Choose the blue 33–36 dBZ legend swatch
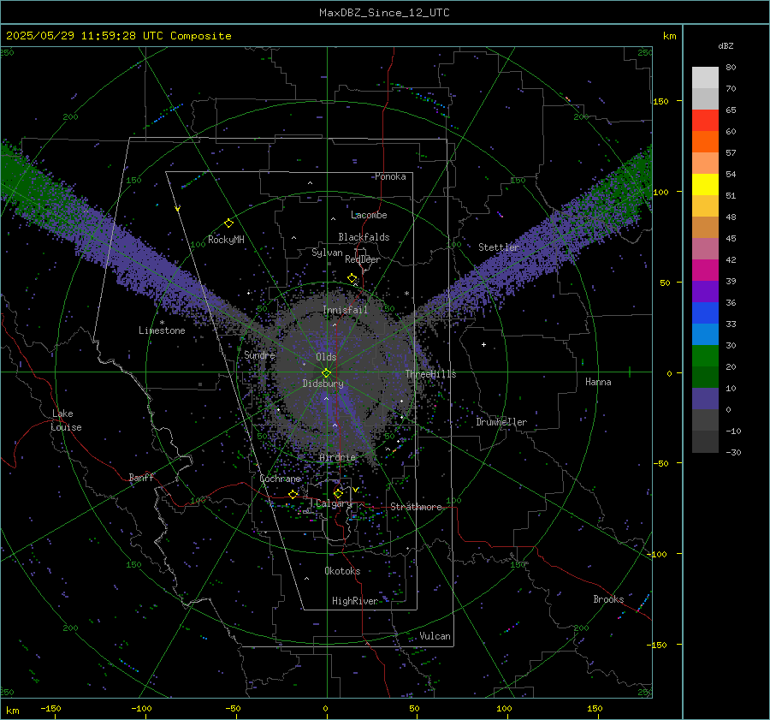The width and height of the screenshot is (770, 720). [705, 313]
